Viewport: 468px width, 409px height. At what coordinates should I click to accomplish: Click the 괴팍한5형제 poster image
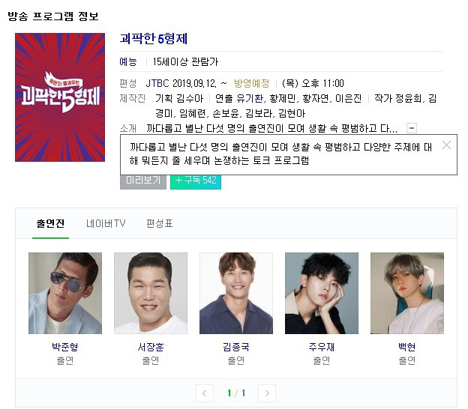(60, 97)
